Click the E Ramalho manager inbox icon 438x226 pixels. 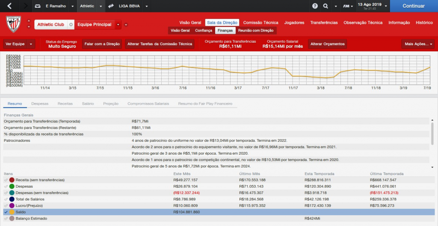[x=38, y=6]
